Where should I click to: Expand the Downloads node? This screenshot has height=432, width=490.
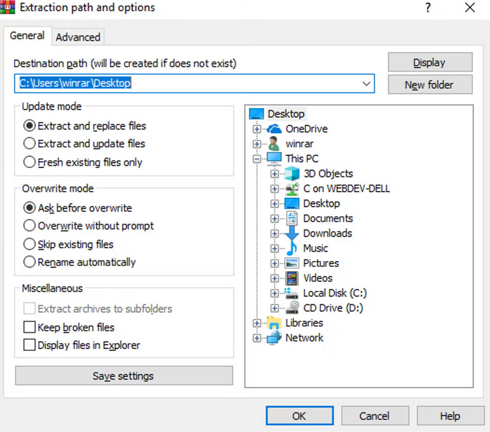click(x=275, y=234)
